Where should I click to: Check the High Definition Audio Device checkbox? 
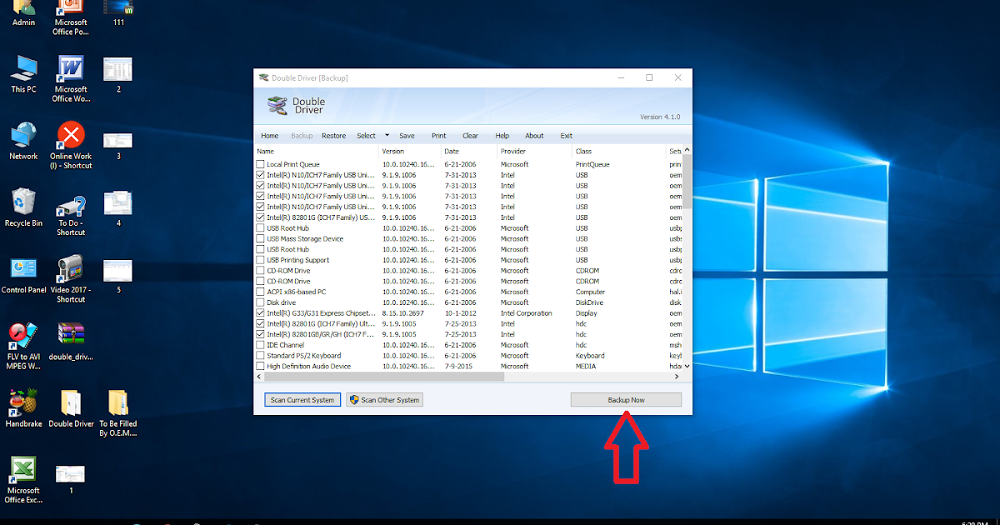coord(261,366)
